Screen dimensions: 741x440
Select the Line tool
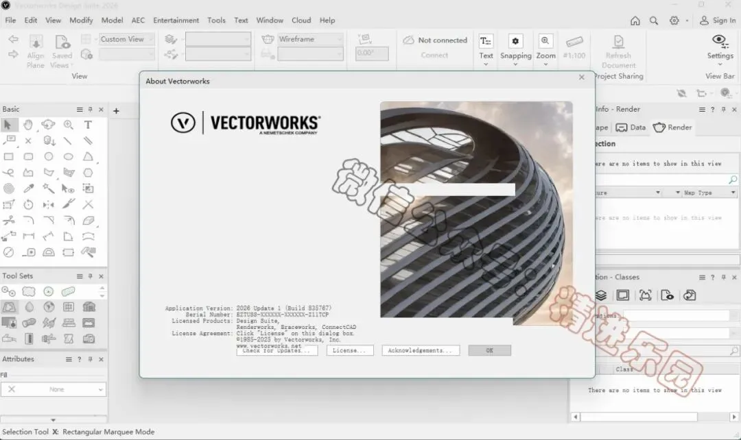coord(68,140)
